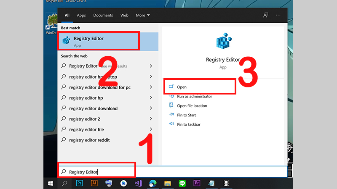Open Visual Studio from the taskbar

coord(139,183)
